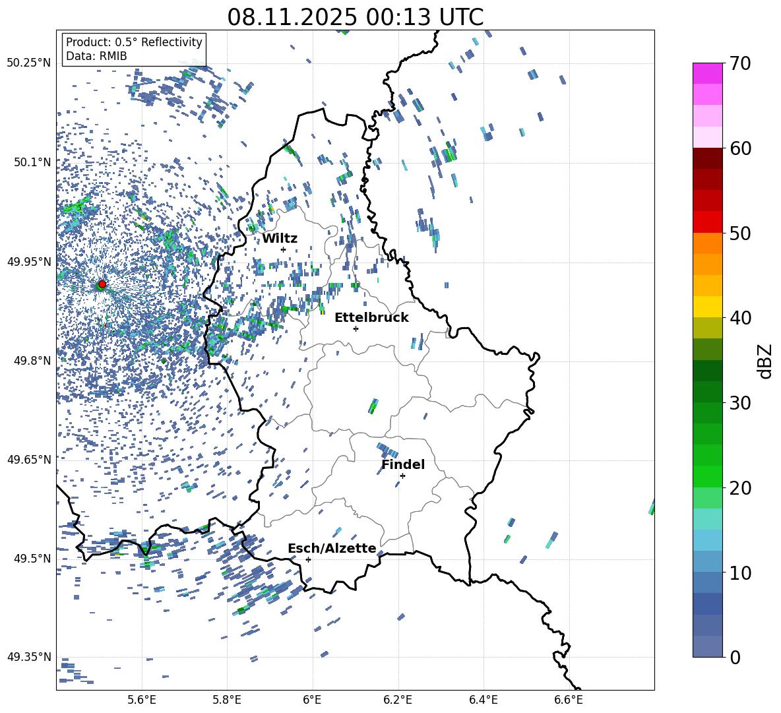Click the dBZ colorbar axis label
The width and height of the screenshot is (781, 713).
pos(764,361)
